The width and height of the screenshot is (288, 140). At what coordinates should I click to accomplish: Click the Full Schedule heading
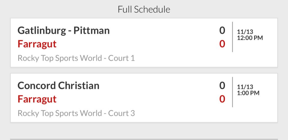coord(144,9)
